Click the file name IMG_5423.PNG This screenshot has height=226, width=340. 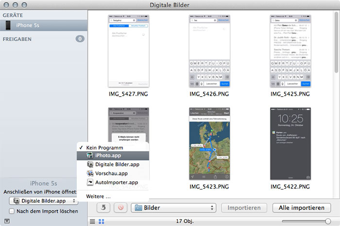coord(209,187)
